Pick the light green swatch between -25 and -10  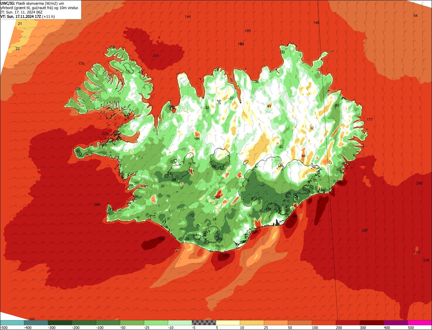[x=156, y=323]
